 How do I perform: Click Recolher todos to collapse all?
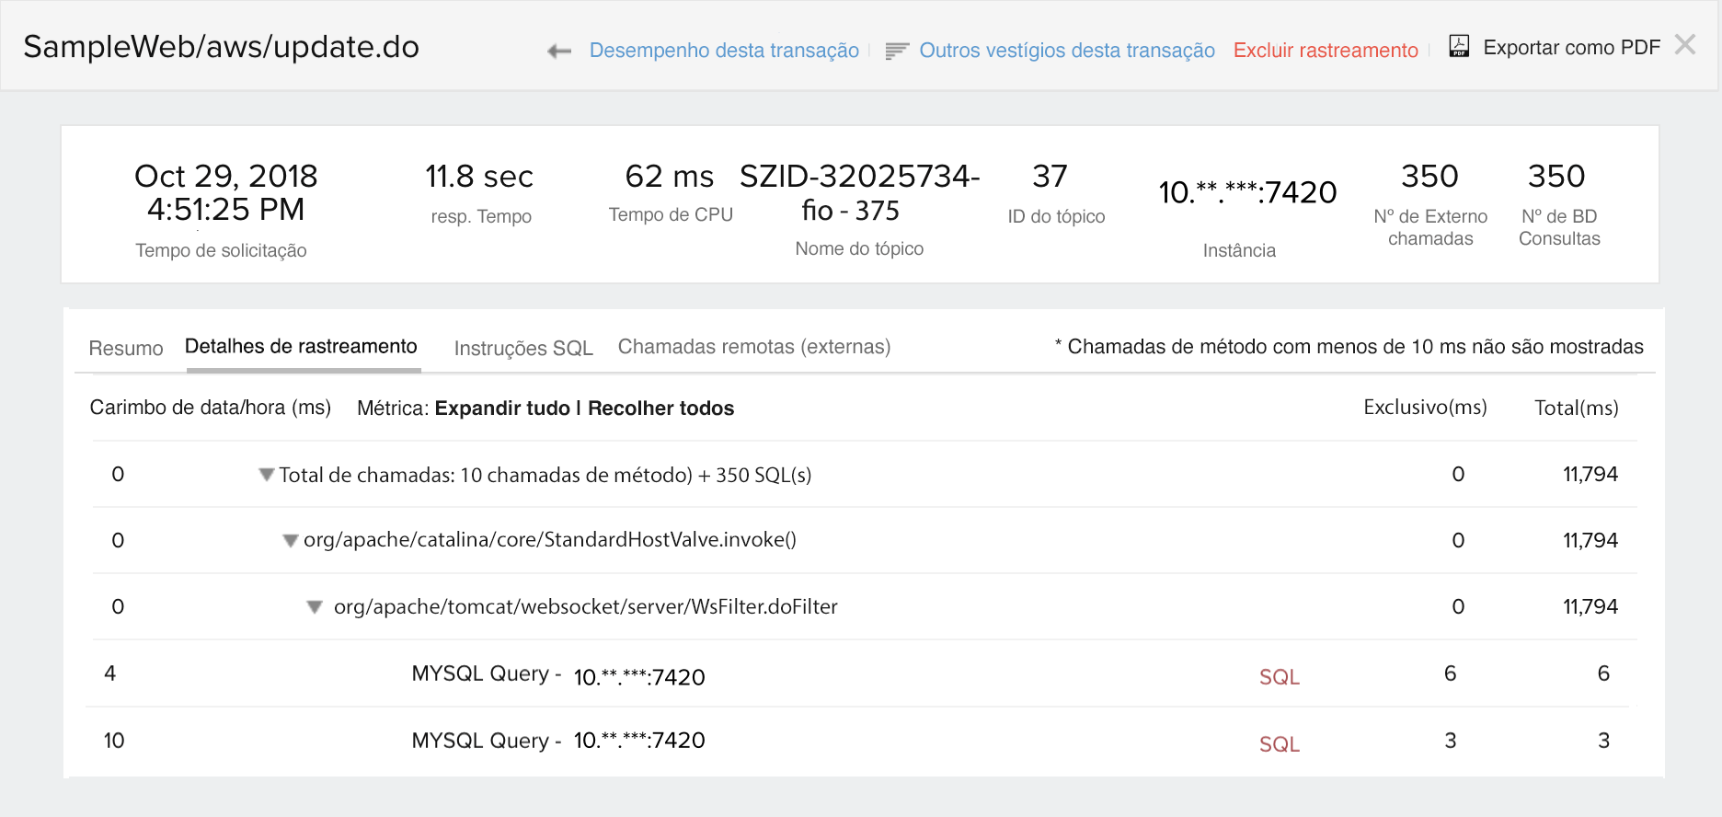coord(660,408)
